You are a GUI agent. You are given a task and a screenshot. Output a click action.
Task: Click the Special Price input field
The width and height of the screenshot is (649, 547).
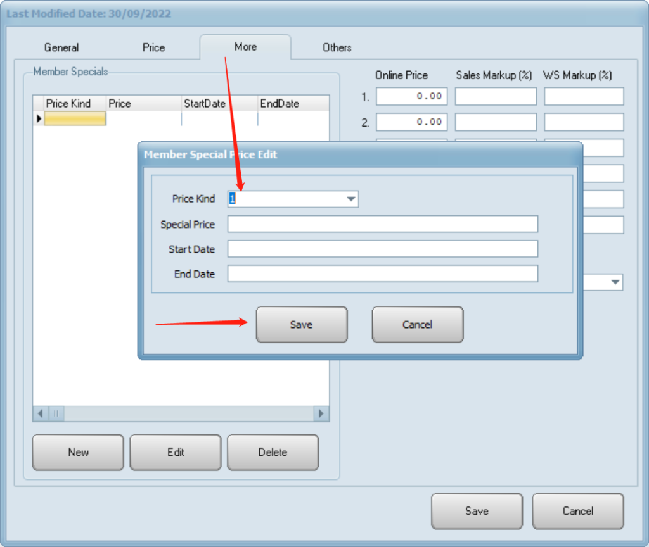click(382, 224)
